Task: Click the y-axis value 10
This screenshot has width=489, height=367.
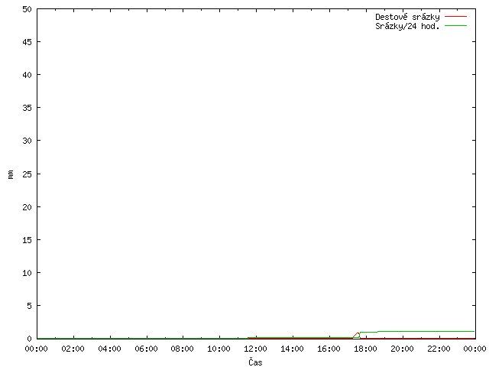Action: 28,273
